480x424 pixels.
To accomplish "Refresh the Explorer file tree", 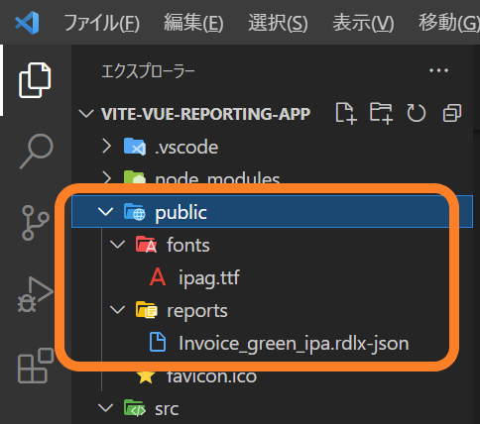I will tap(417, 113).
